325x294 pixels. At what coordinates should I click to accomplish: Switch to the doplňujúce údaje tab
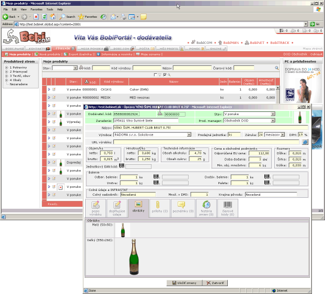[117, 208]
